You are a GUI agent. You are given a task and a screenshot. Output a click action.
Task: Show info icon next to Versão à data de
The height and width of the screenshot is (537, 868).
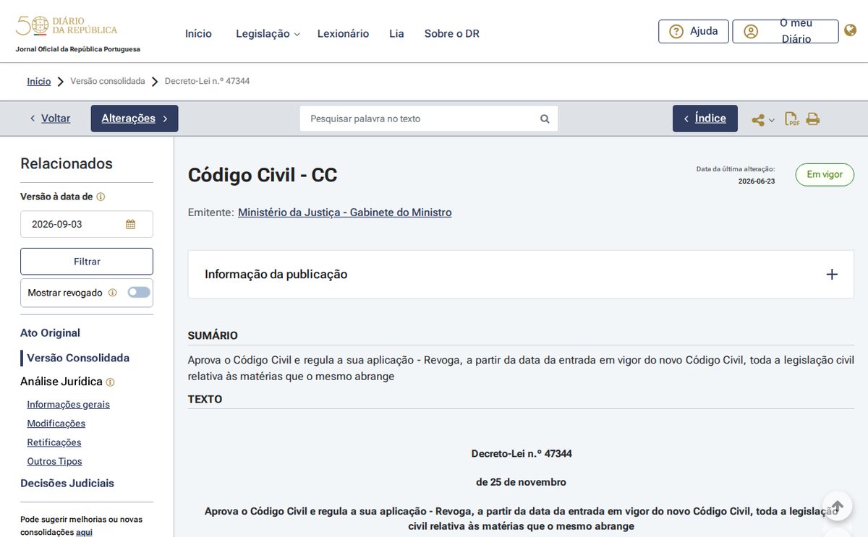(x=101, y=197)
